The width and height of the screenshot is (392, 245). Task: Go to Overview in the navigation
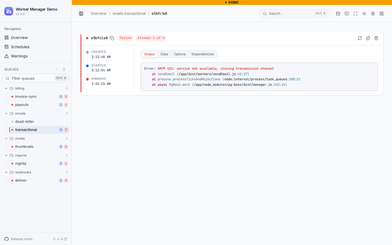click(36, 38)
